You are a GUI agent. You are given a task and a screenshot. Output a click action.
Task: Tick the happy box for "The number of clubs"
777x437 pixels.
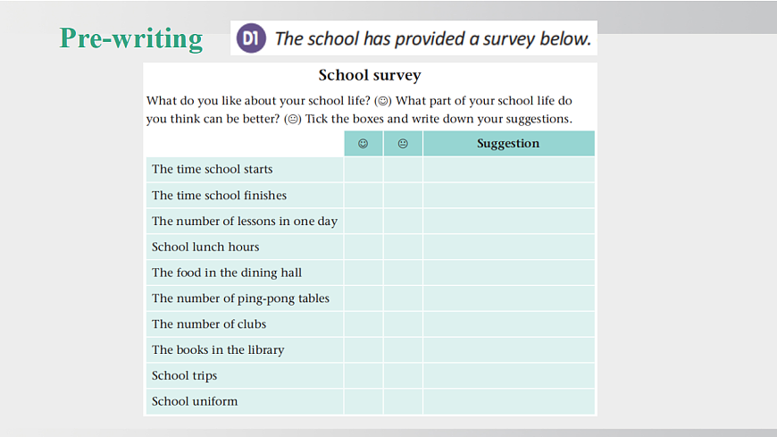(363, 324)
